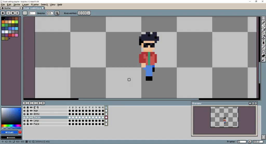Select the Rectangular Marquee tool
Screen dimensions: 266x144
click(x=263, y=18)
